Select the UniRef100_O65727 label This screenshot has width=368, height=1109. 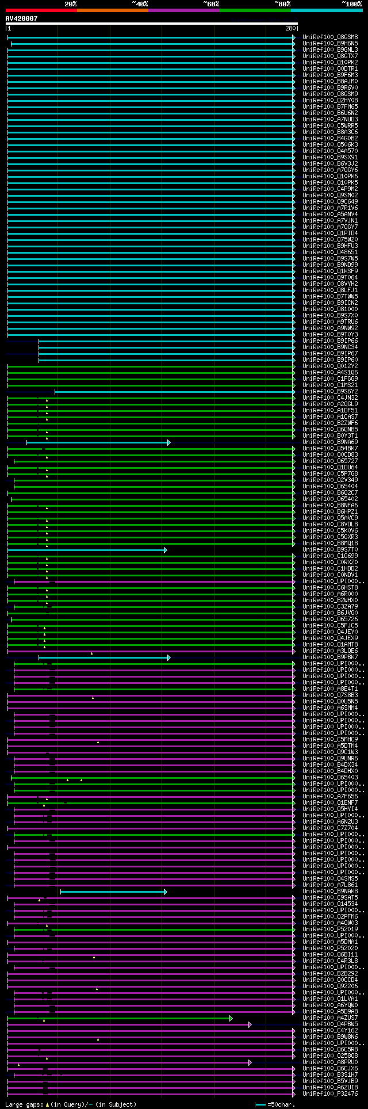tap(330, 461)
